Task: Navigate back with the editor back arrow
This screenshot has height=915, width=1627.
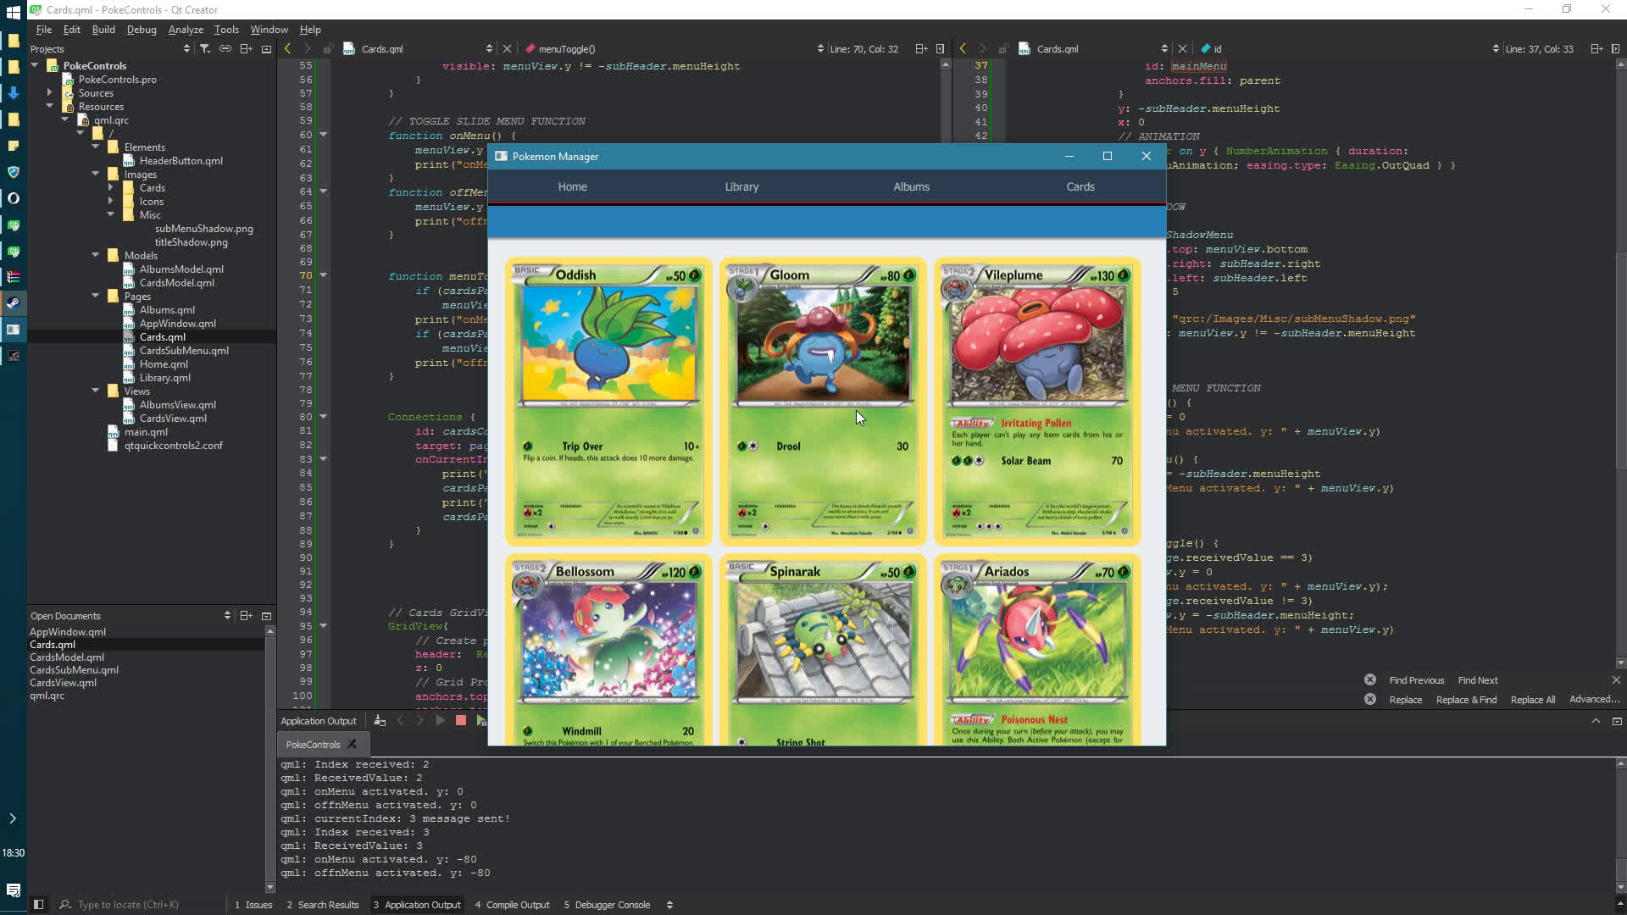Action: 288,48
